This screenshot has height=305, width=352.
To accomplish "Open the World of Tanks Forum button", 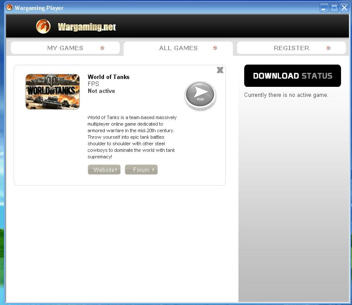I will [141, 170].
